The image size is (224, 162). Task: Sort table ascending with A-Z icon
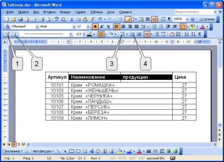pos(186,34)
